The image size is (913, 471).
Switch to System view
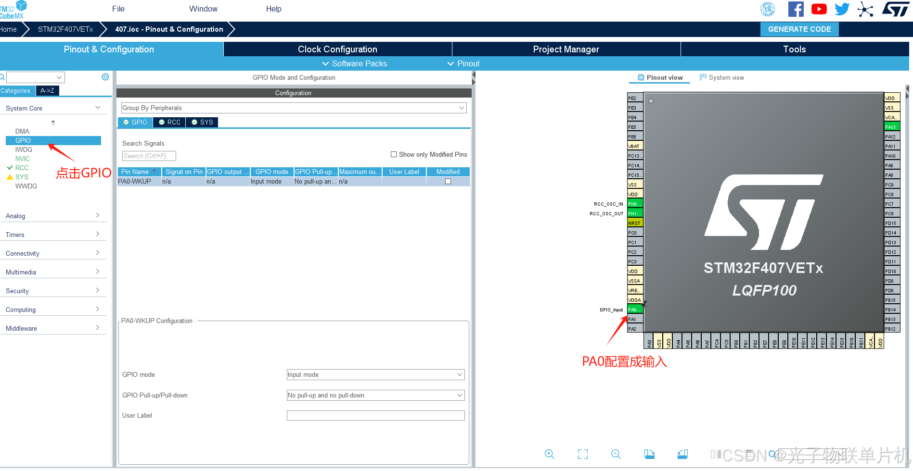click(x=721, y=77)
